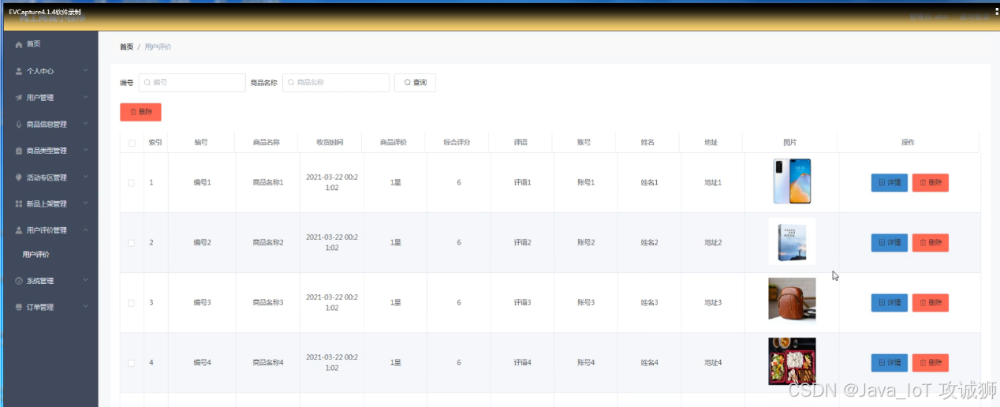Image resolution: width=1000 pixels, height=407 pixels.
Task: Click the 管理员 abo account label
Action: click(928, 17)
